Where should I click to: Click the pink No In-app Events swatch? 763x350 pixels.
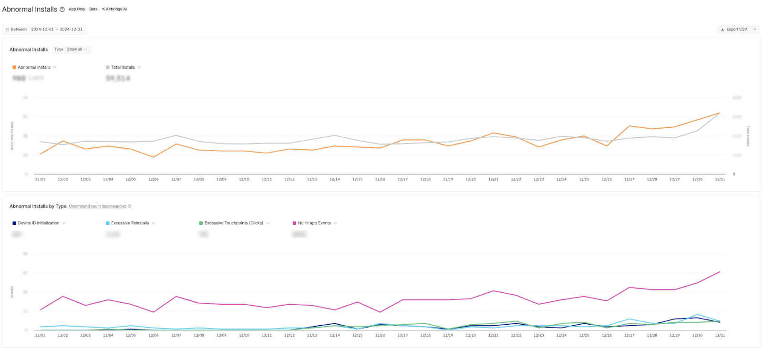[x=294, y=223]
